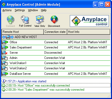The image size is (112, 99).
Task: Select the DataBase Server host name
Action: click(20, 74)
